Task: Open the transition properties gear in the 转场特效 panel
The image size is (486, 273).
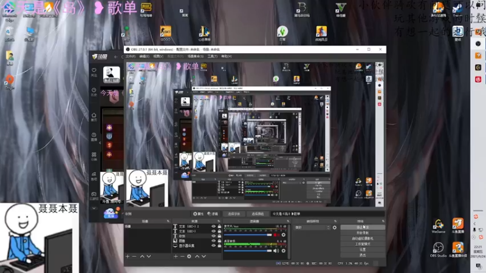Action: (335, 227)
